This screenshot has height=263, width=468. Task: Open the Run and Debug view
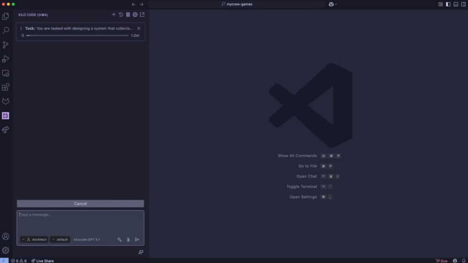click(5, 59)
